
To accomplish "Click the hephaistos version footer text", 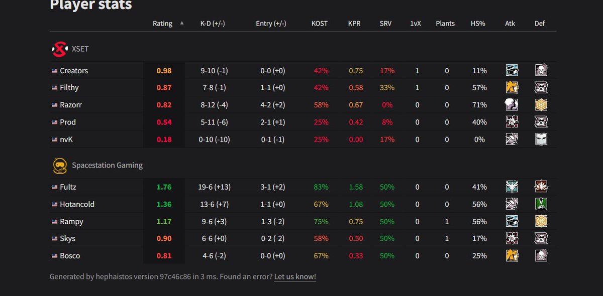I will click(x=160, y=276).
